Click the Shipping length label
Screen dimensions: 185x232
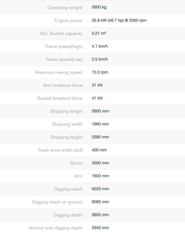66,111
